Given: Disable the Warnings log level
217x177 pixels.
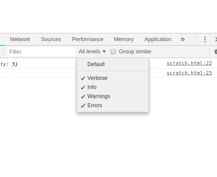Looking at the screenshot, I should 113,96.
